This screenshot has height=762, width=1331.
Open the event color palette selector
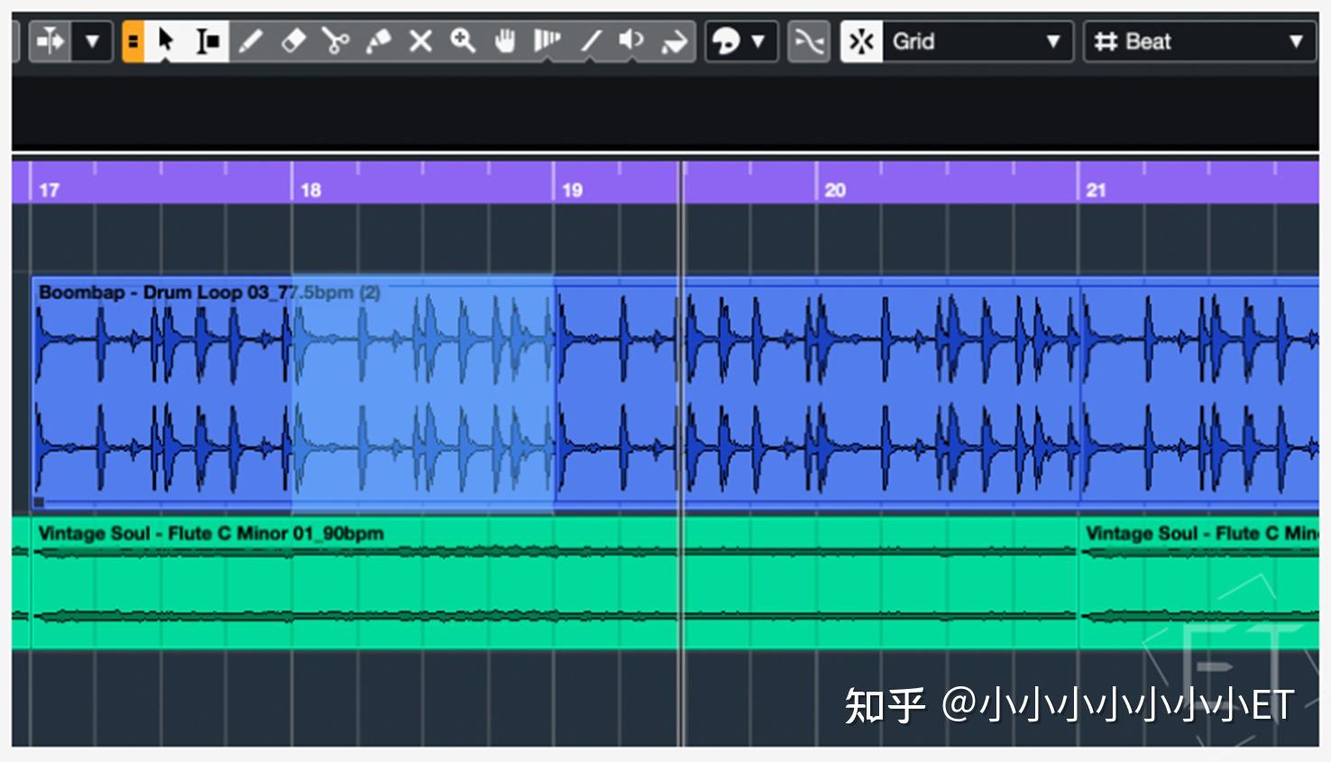tap(729, 41)
